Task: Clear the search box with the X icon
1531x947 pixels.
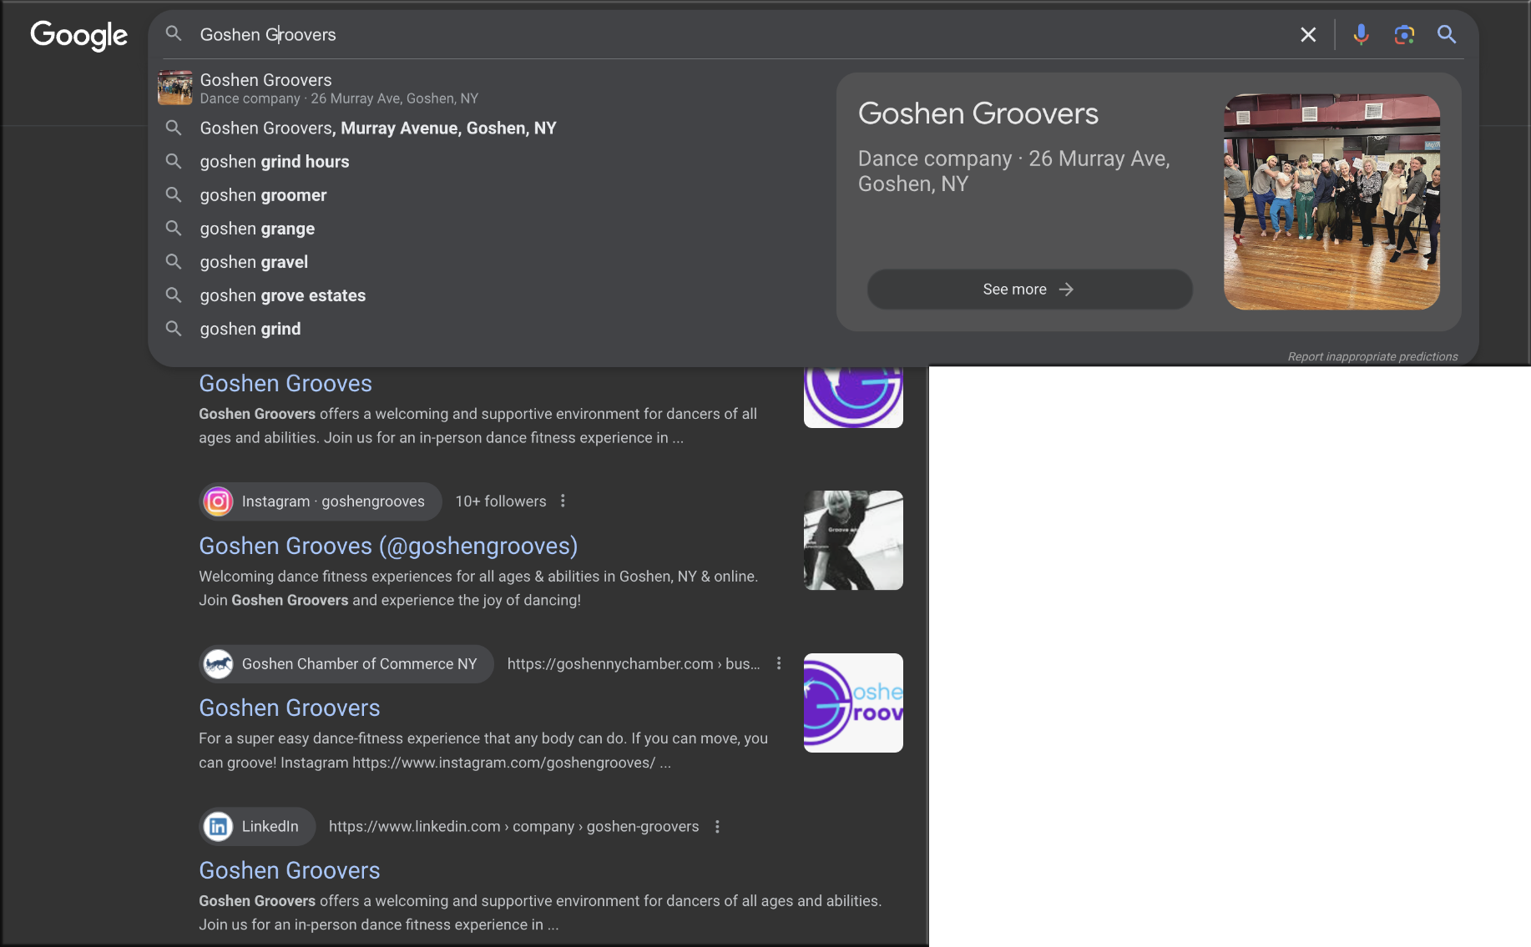Action: tap(1308, 34)
